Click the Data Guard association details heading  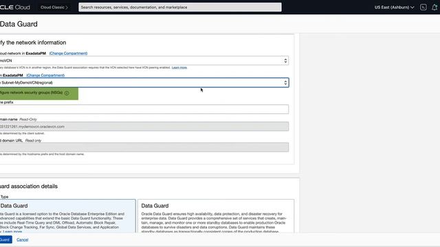(29, 186)
